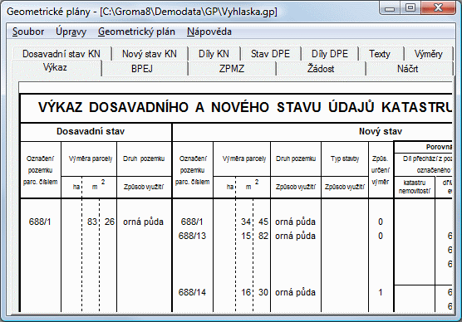Click Výměra parcely header under Dosavadní stav
462x322 pixels.
tap(91, 159)
